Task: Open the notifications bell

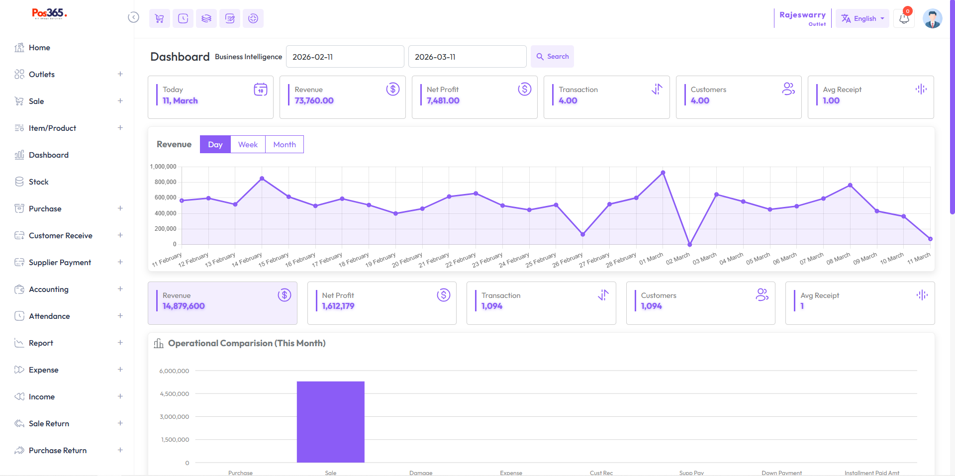Action: click(x=904, y=19)
